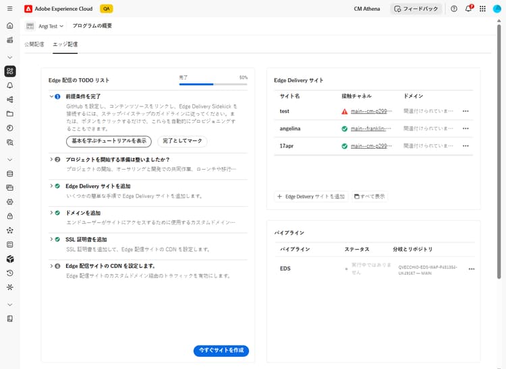Image resolution: width=506 pixels, height=369 pixels.
Task: Click the プログラムの概要 breadcrumb
Action: tap(92, 26)
